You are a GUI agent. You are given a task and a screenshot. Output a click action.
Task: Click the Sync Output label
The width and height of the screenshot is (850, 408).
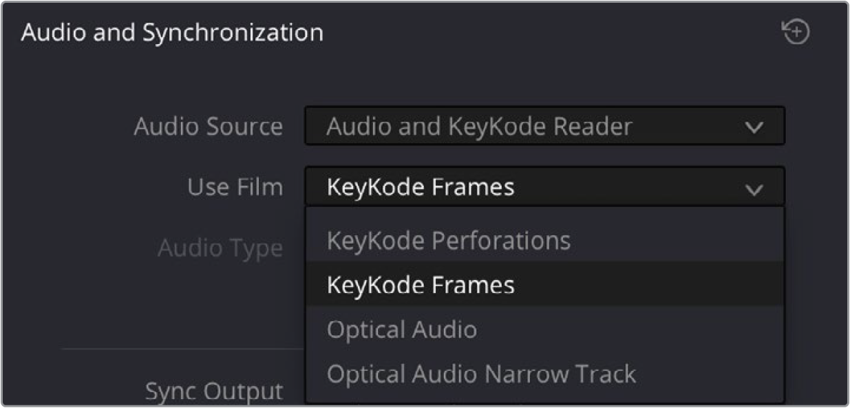pos(213,391)
